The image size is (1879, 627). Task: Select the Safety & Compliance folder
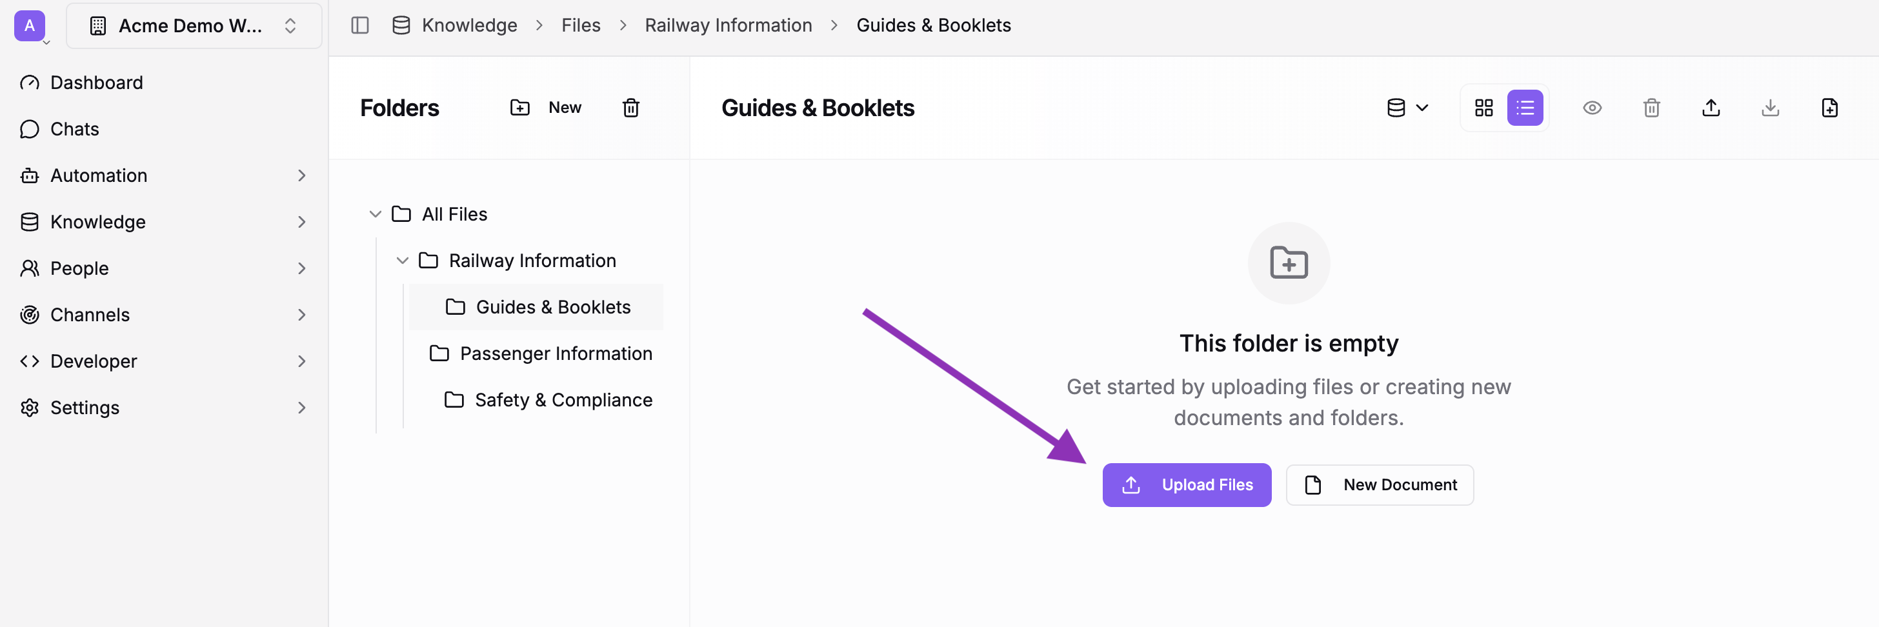pos(563,399)
